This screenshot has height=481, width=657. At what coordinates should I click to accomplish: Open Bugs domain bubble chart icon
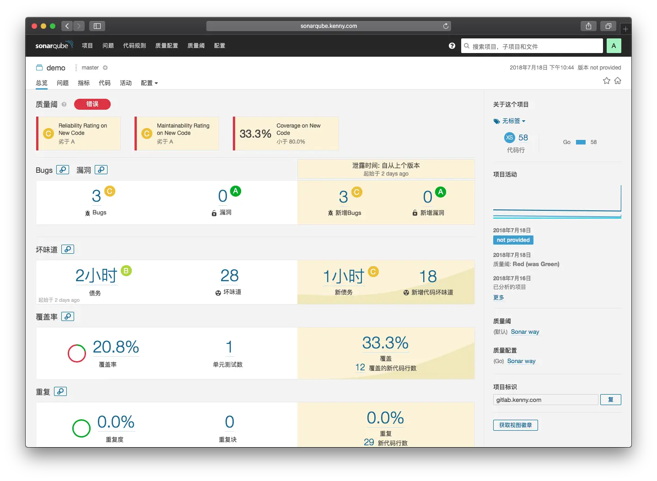click(x=63, y=170)
